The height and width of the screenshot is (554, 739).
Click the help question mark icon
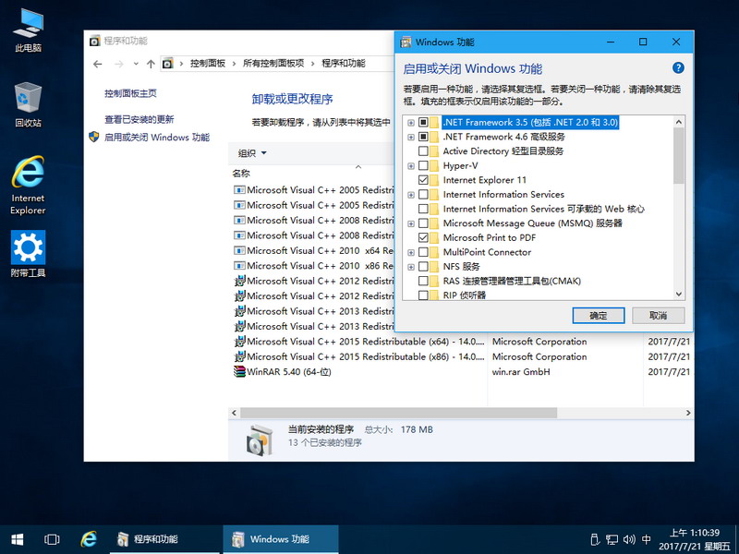tap(678, 67)
